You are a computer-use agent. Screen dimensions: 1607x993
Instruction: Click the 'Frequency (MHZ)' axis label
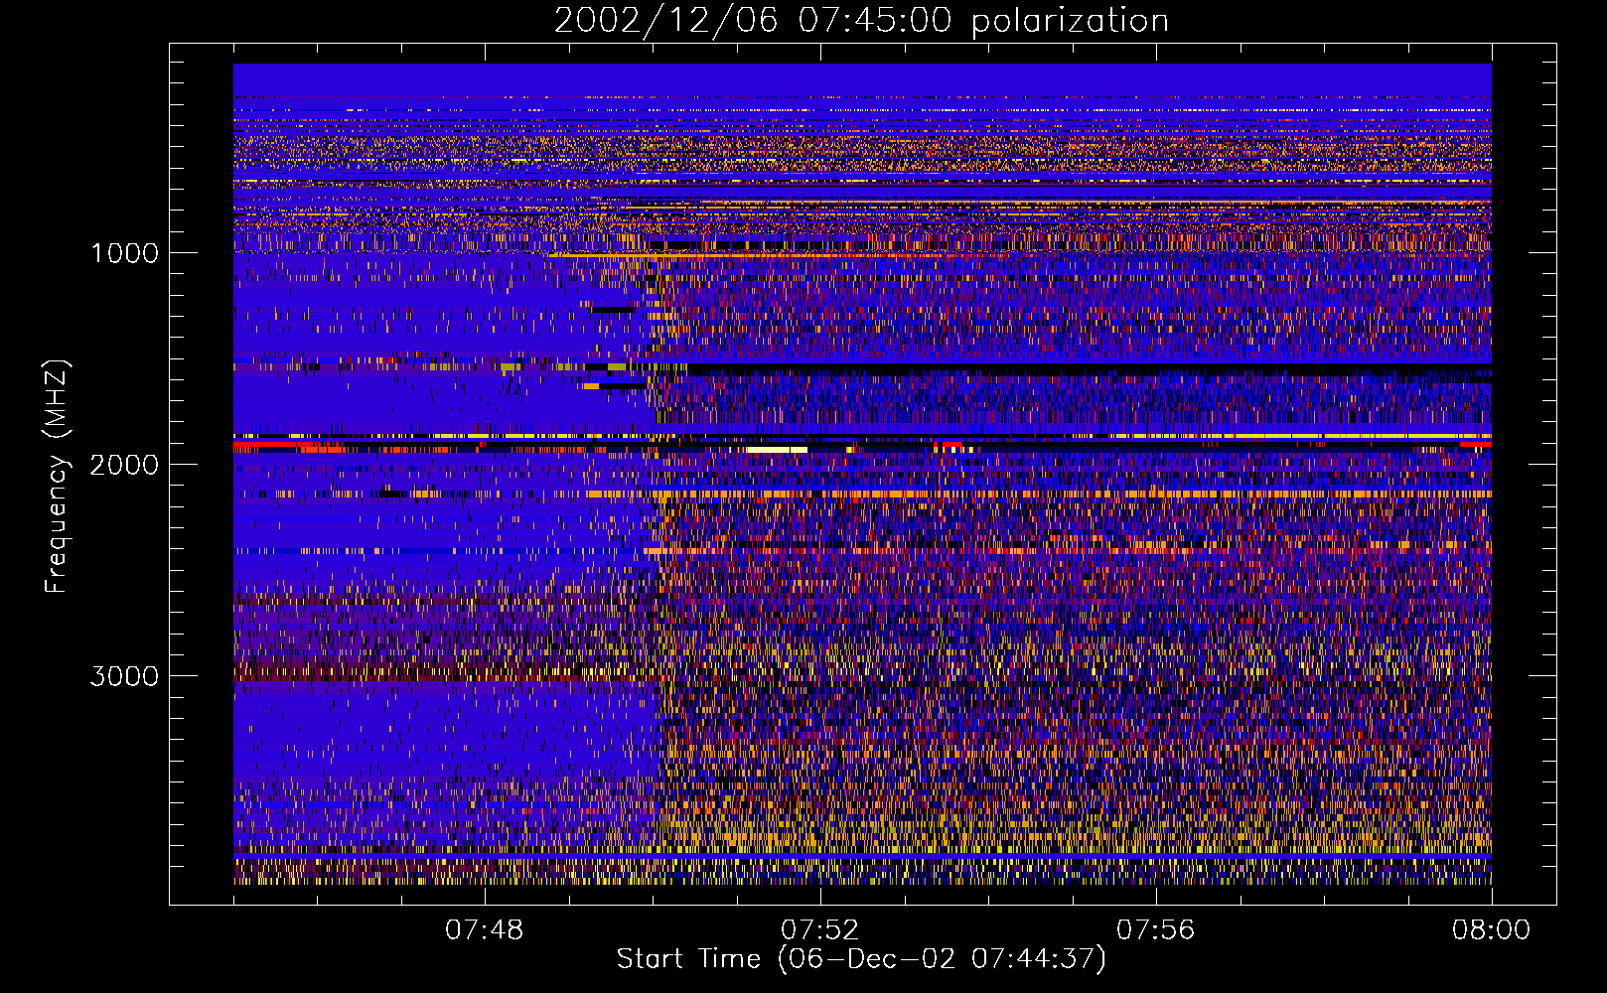tap(57, 477)
